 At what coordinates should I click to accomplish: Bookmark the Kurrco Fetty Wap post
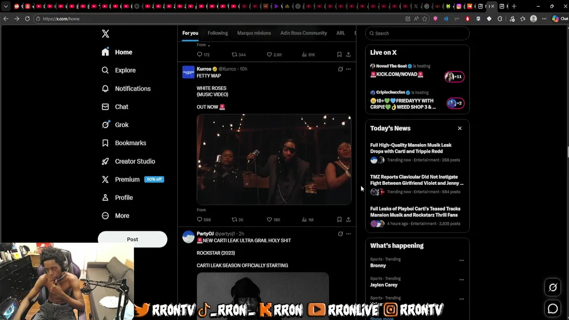click(x=339, y=220)
